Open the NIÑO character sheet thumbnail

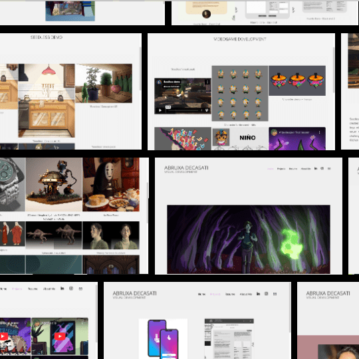click(x=240, y=138)
